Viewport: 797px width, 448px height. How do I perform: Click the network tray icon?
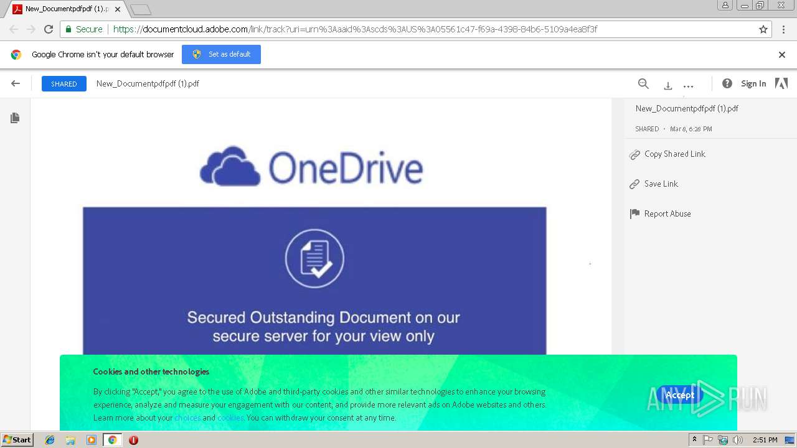[723, 440]
